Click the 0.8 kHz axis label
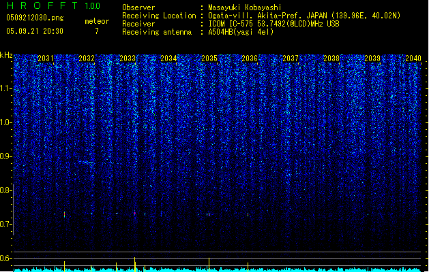Image resolution: width=429 pixels, height=272 pixels. pyautogui.click(x=5, y=190)
